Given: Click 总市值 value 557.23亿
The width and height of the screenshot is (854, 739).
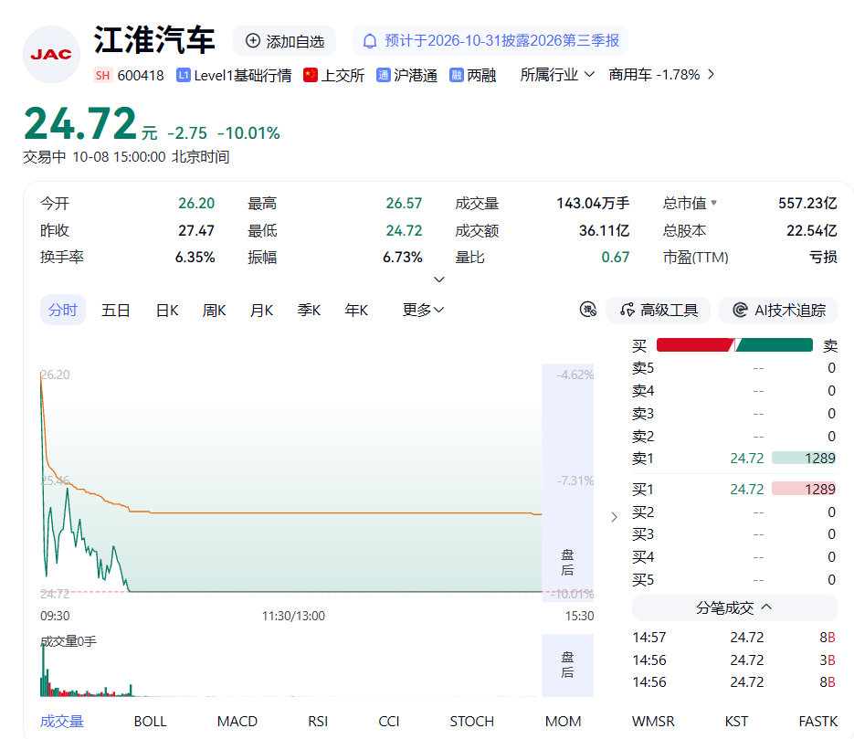Looking at the screenshot, I should (x=807, y=203).
